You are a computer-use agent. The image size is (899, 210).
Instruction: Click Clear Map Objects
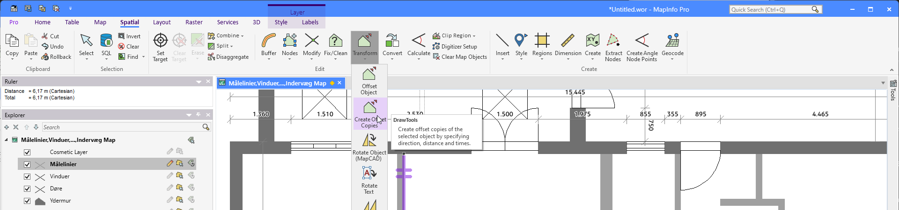click(x=460, y=56)
